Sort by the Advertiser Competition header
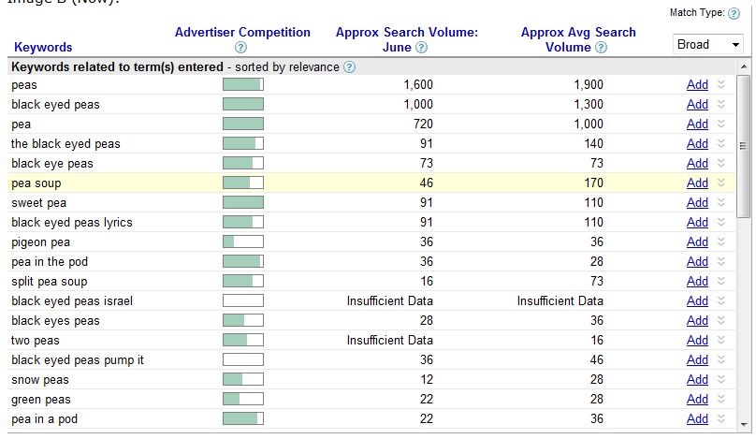The width and height of the screenshot is (756, 439). tap(242, 33)
